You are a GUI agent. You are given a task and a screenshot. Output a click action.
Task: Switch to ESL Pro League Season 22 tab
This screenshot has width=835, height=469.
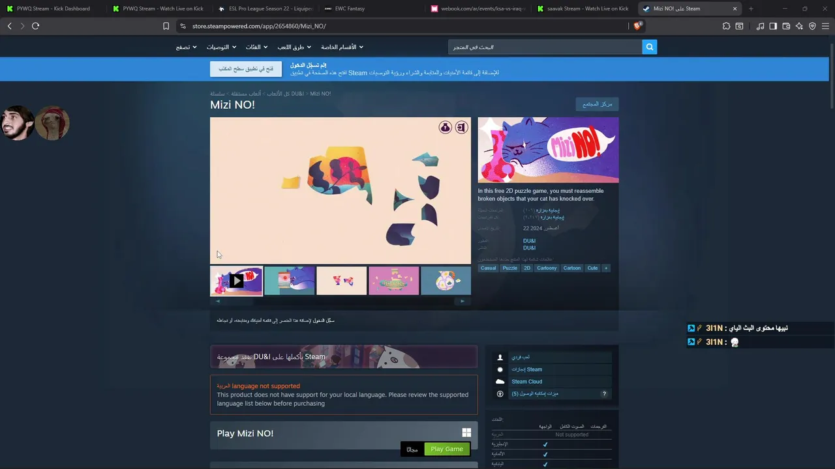(x=266, y=8)
